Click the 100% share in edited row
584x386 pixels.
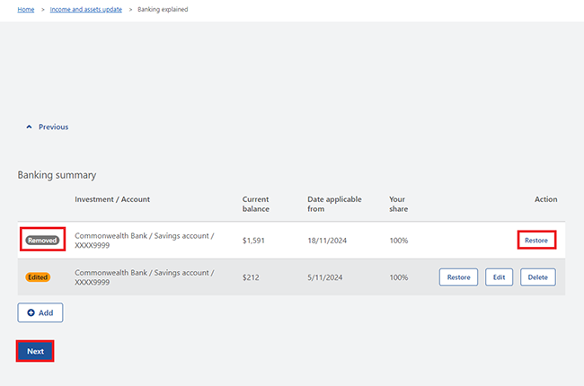(399, 277)
